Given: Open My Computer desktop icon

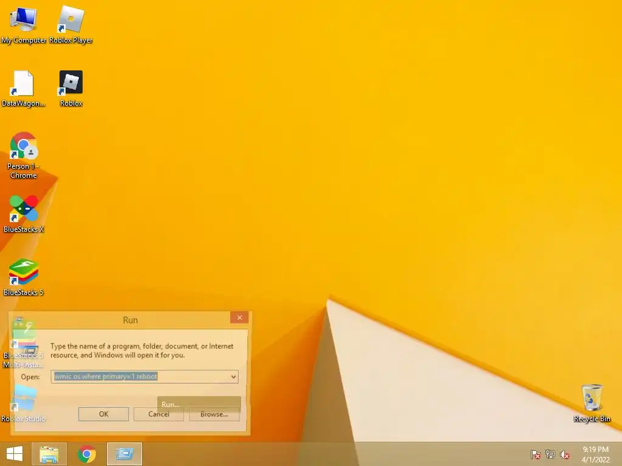Looking at the screenshot, I should (24, 24).
